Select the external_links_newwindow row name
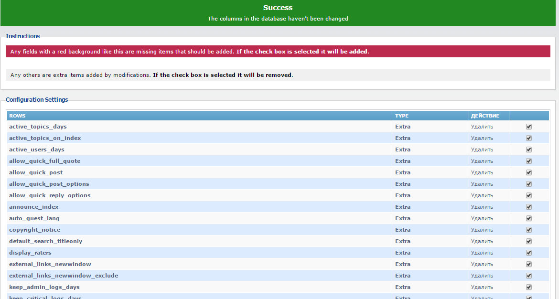559x299 pixels. coord(50,264)
